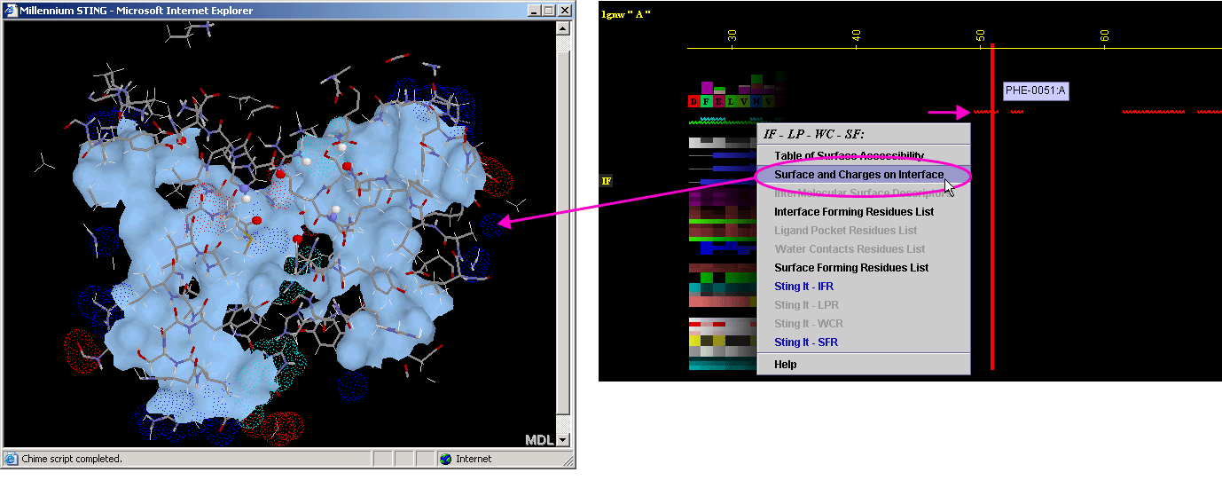The image size is (1222, 480).
Task: Click the red vertical residue cursor line
Action: 992,206
